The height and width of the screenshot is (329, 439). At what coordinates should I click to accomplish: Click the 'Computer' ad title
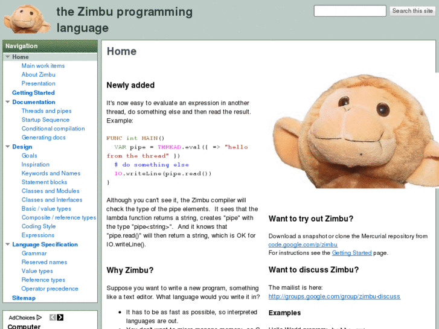pyautogui.click(x=24, y=327)
